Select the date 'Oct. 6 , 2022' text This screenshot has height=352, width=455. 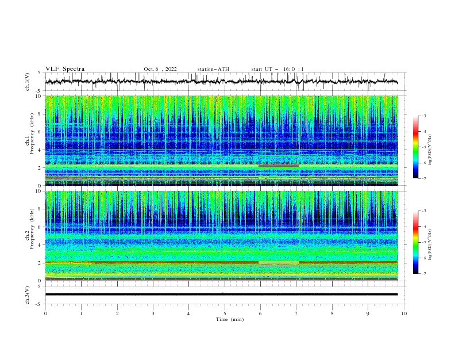(160, 69)
